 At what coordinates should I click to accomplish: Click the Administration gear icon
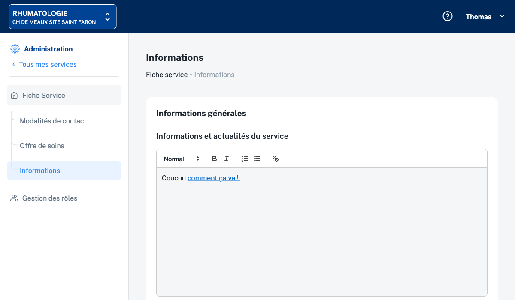15,49
